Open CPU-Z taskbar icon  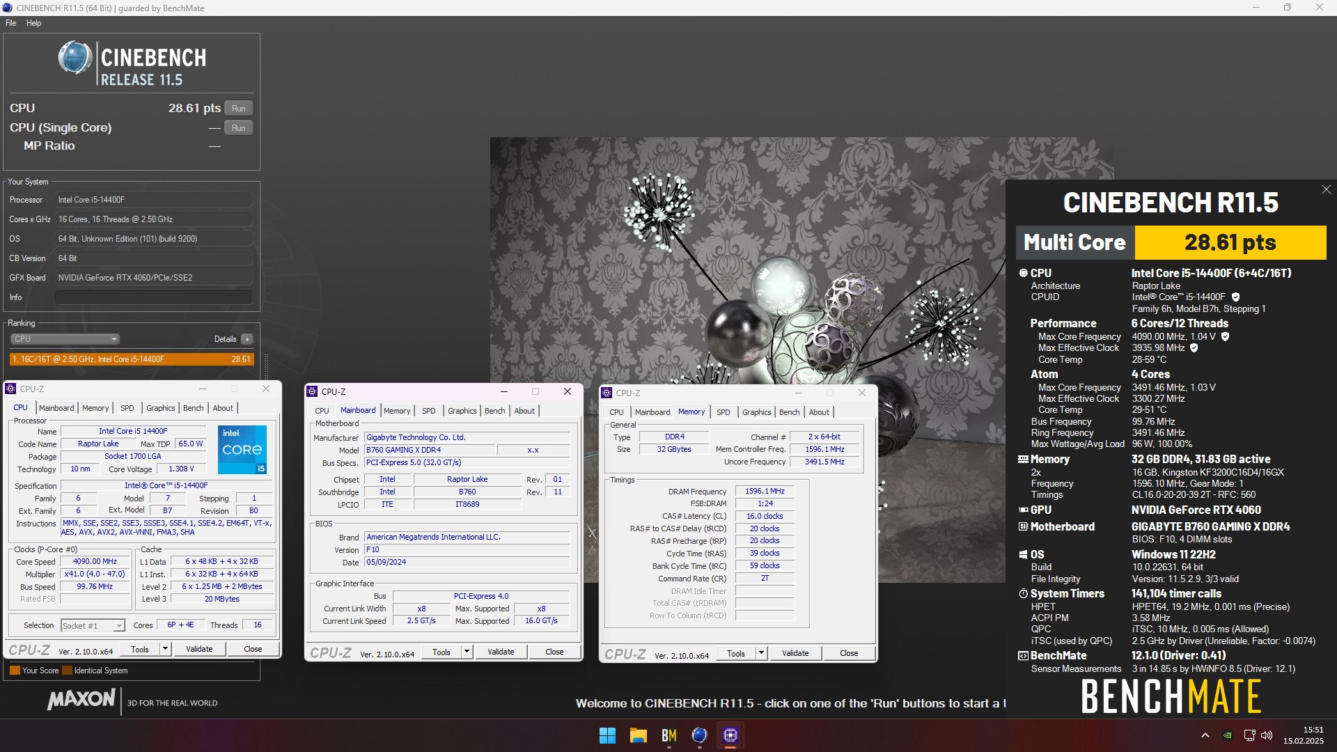point(730,735)
